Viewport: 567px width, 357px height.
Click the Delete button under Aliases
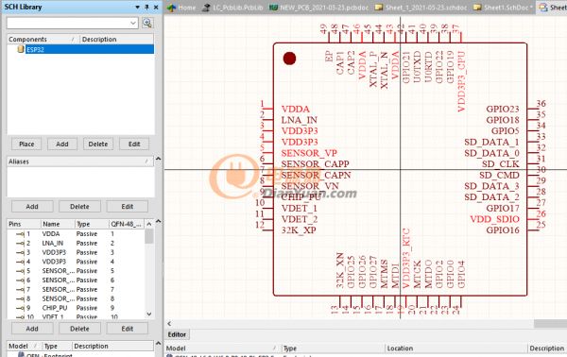79,206
